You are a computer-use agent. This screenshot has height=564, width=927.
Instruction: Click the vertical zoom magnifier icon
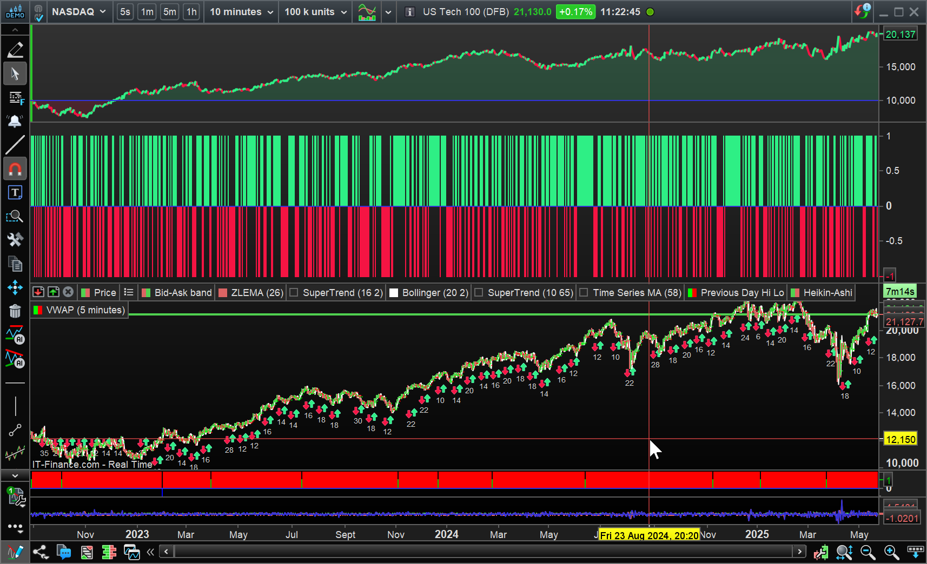tap(844, 552)
